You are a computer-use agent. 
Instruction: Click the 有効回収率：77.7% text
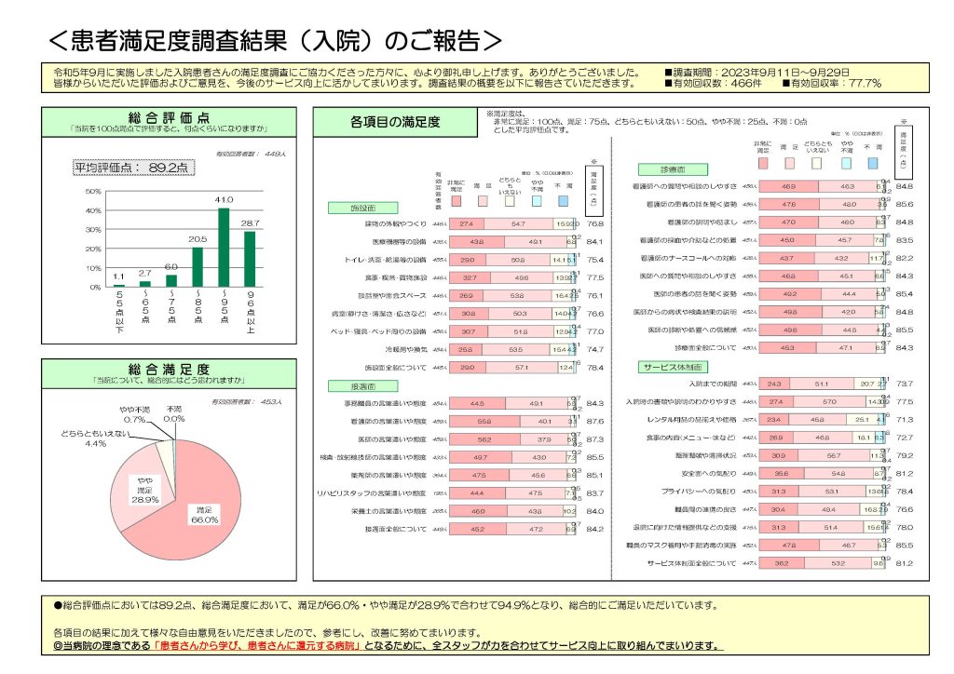[832, 83]
